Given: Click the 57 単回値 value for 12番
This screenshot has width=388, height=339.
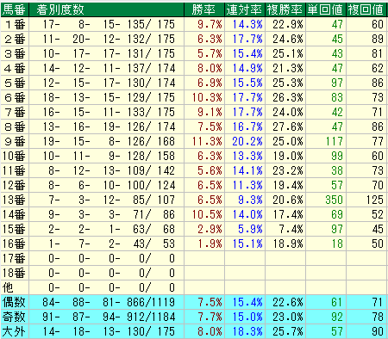Looking at the screenshot, I should tap(337, 186).
